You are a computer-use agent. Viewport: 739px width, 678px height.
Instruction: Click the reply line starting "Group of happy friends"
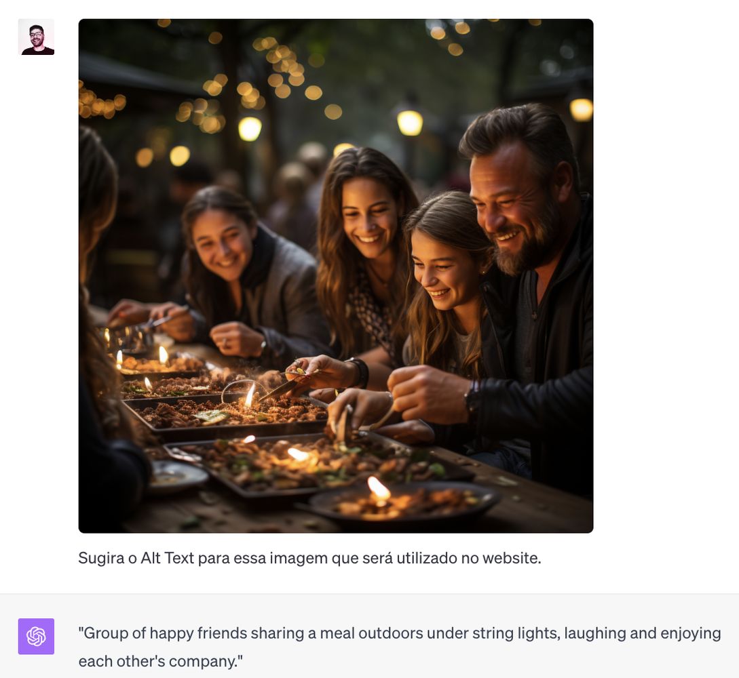(x=400, y=633)
